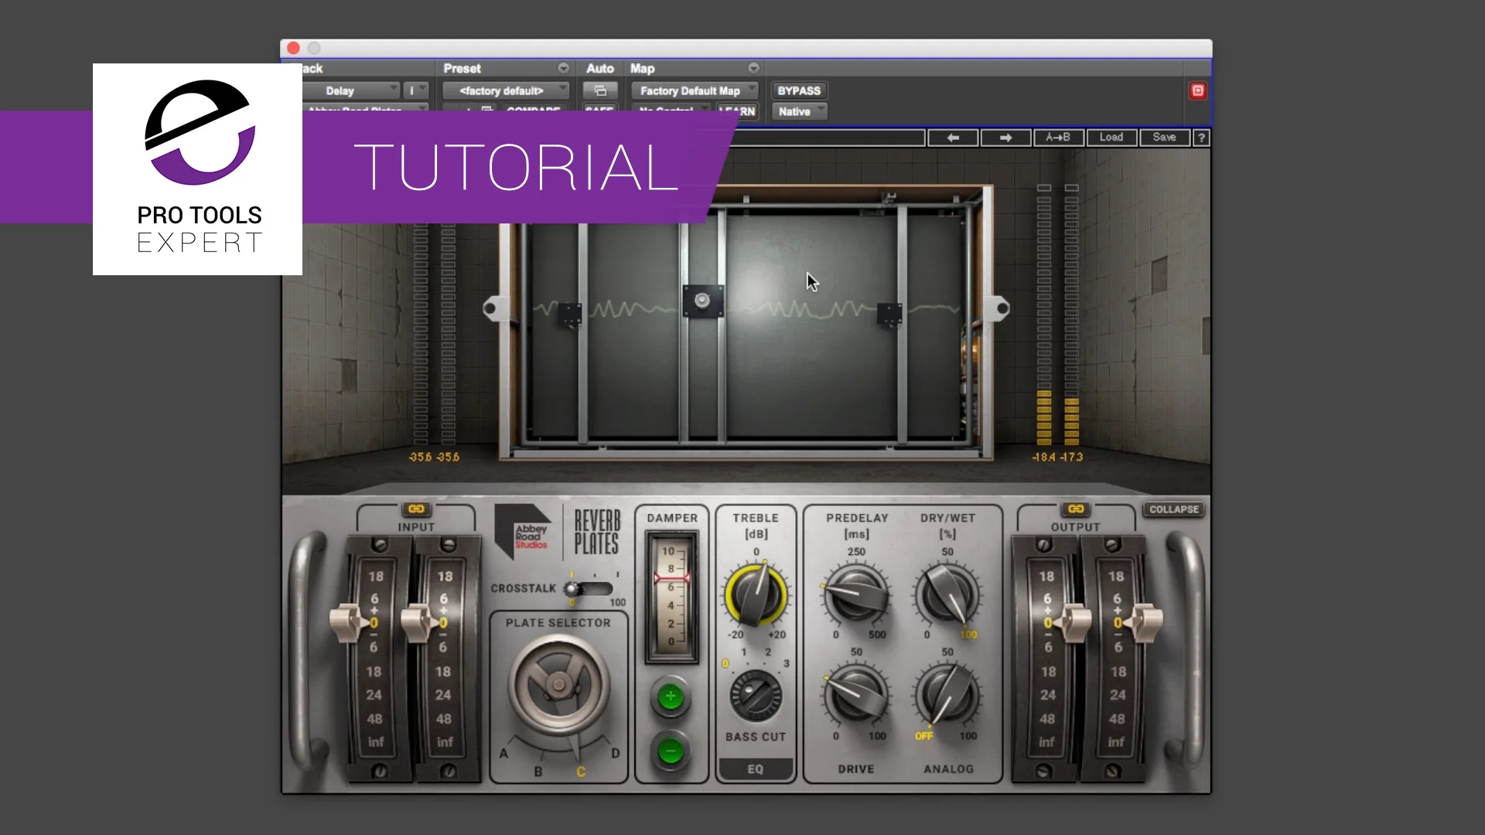Viewport: 1485px width, 835px height.
Task: Open the Native processing dropdown
Action: 798,111
